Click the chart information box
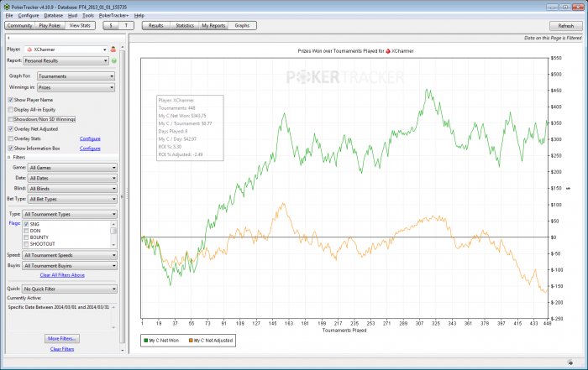This screenshot has height=370, width=588. (190, 128)
